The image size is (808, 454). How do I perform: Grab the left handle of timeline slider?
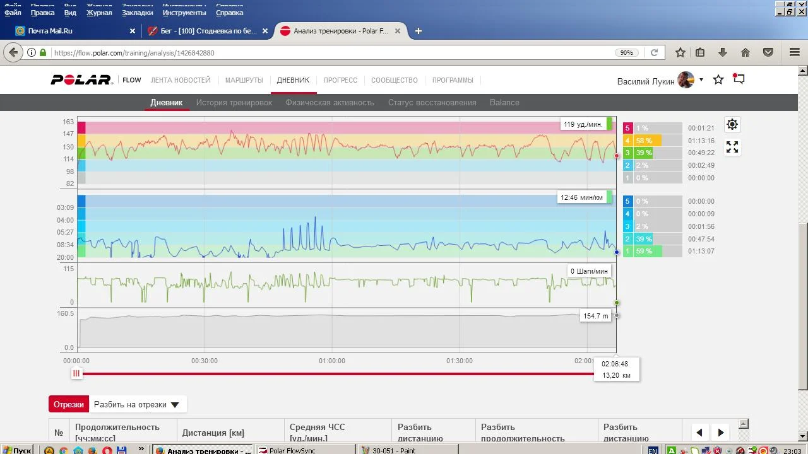(76, 373)
